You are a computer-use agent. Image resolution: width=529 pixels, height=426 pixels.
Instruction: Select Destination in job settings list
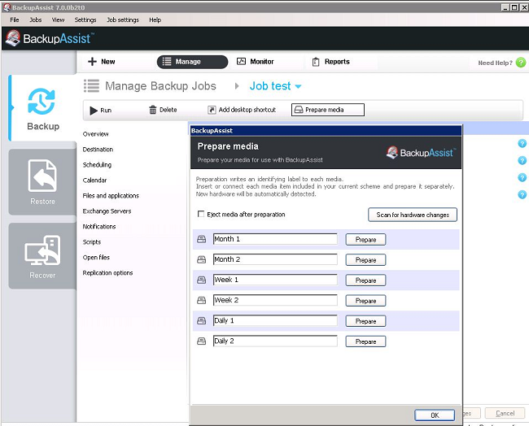click(x=98, y=150)
